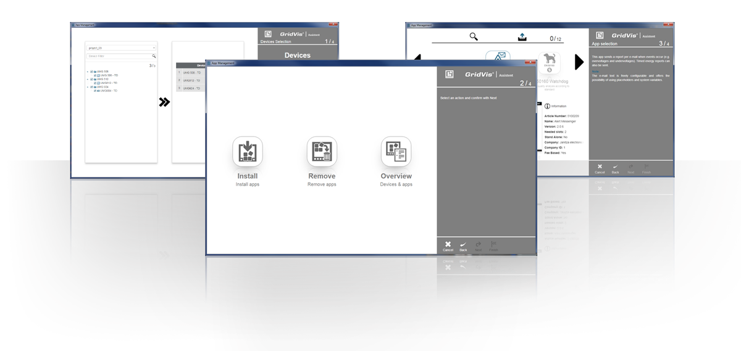Click the double-arrow transfer devices icon
The height and width of the screenshot is (351, 741).
(164, 102)
